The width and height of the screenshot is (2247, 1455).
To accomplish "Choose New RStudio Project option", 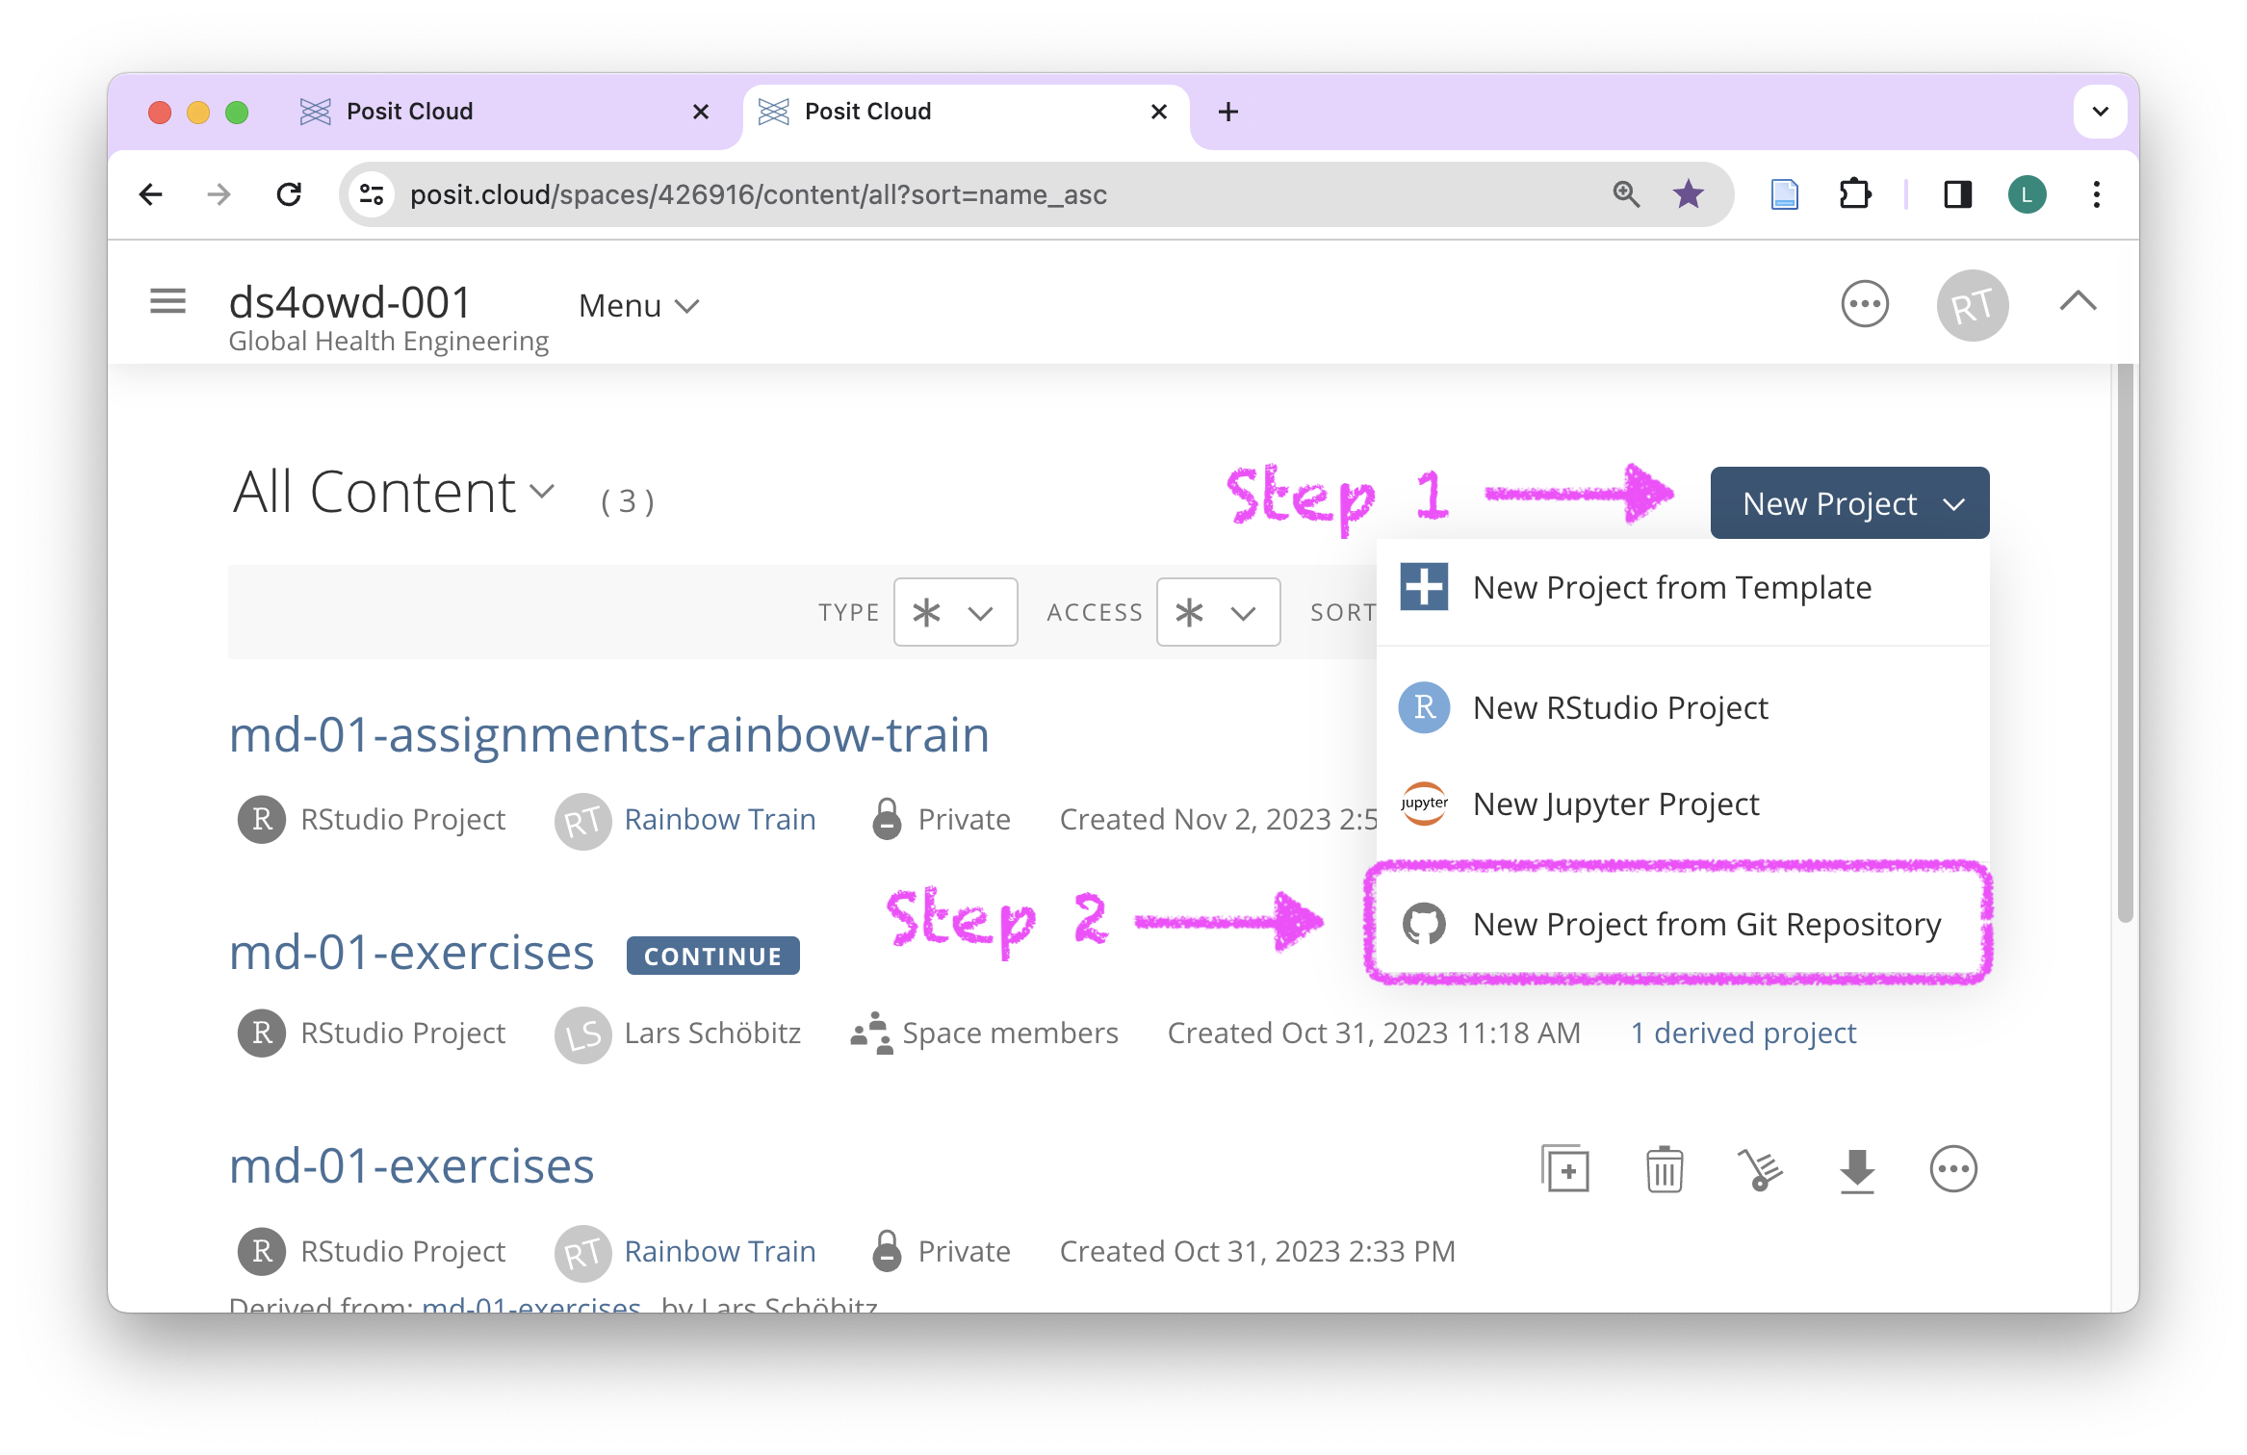I will point(1619,708).
